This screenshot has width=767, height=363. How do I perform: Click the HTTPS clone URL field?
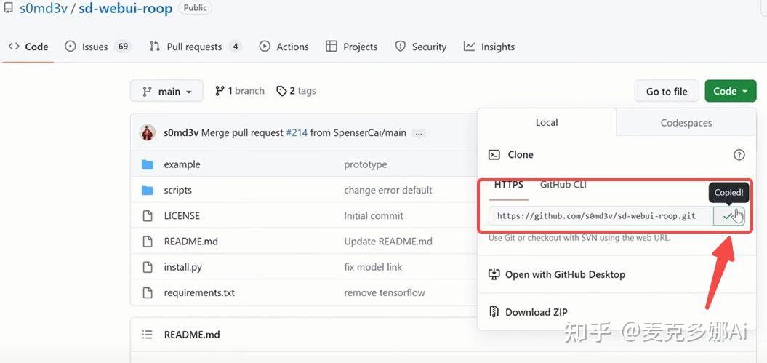pos(596,216)
